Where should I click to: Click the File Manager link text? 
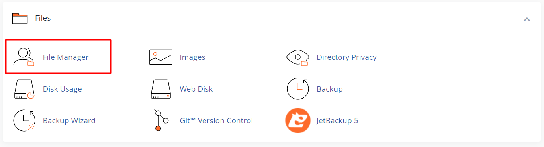pyautogui.click(x=66, y=57)
